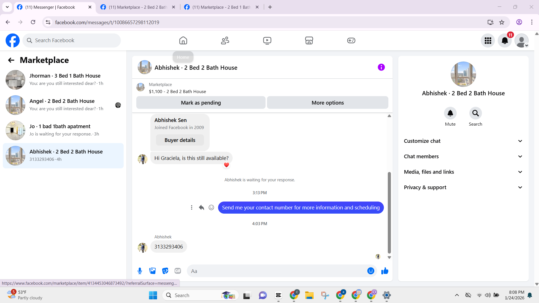Expand the Customize chat section
This screenshot has width=539, height=303.
click(x=463, y=141)
